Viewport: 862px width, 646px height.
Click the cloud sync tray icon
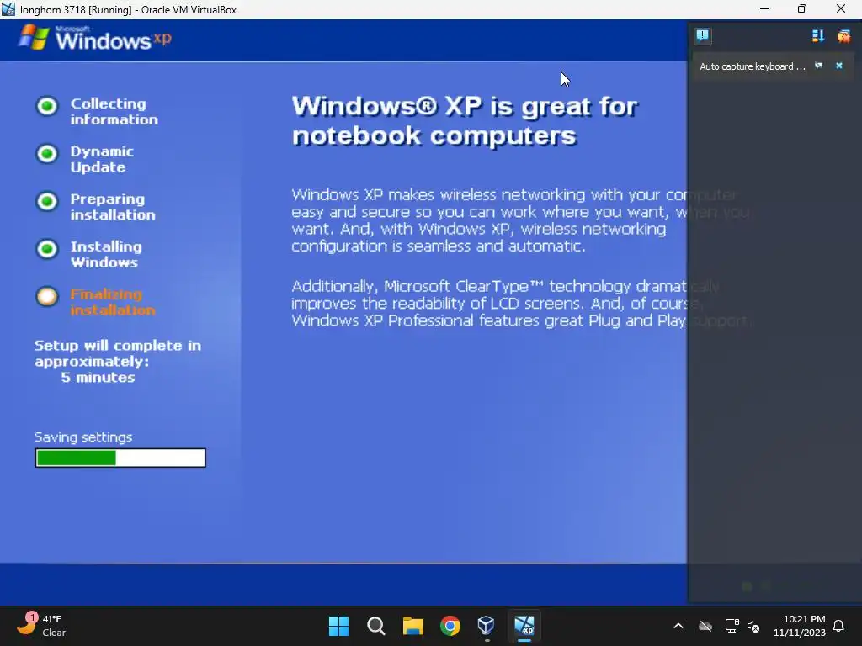coord(705,626)
